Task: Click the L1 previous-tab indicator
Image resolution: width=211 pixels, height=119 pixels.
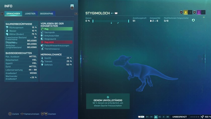Action: (x=2, y=14)
